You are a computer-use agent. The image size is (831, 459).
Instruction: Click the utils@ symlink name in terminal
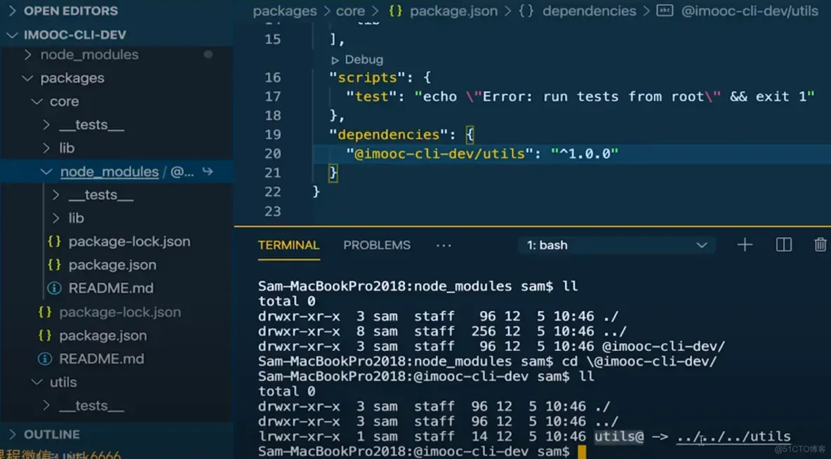(619, 437)
